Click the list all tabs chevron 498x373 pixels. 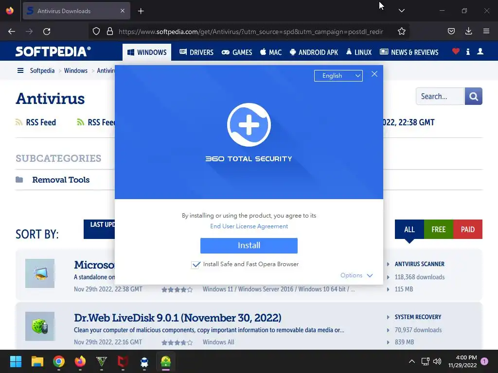pyautogui.click(x=401, y=11)
